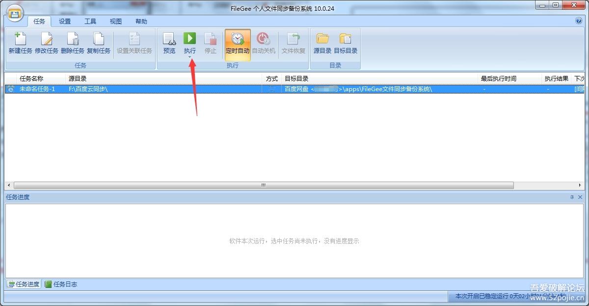Click clock status icon of 未命名任务-1
The image size is (589, 306).
11,89
